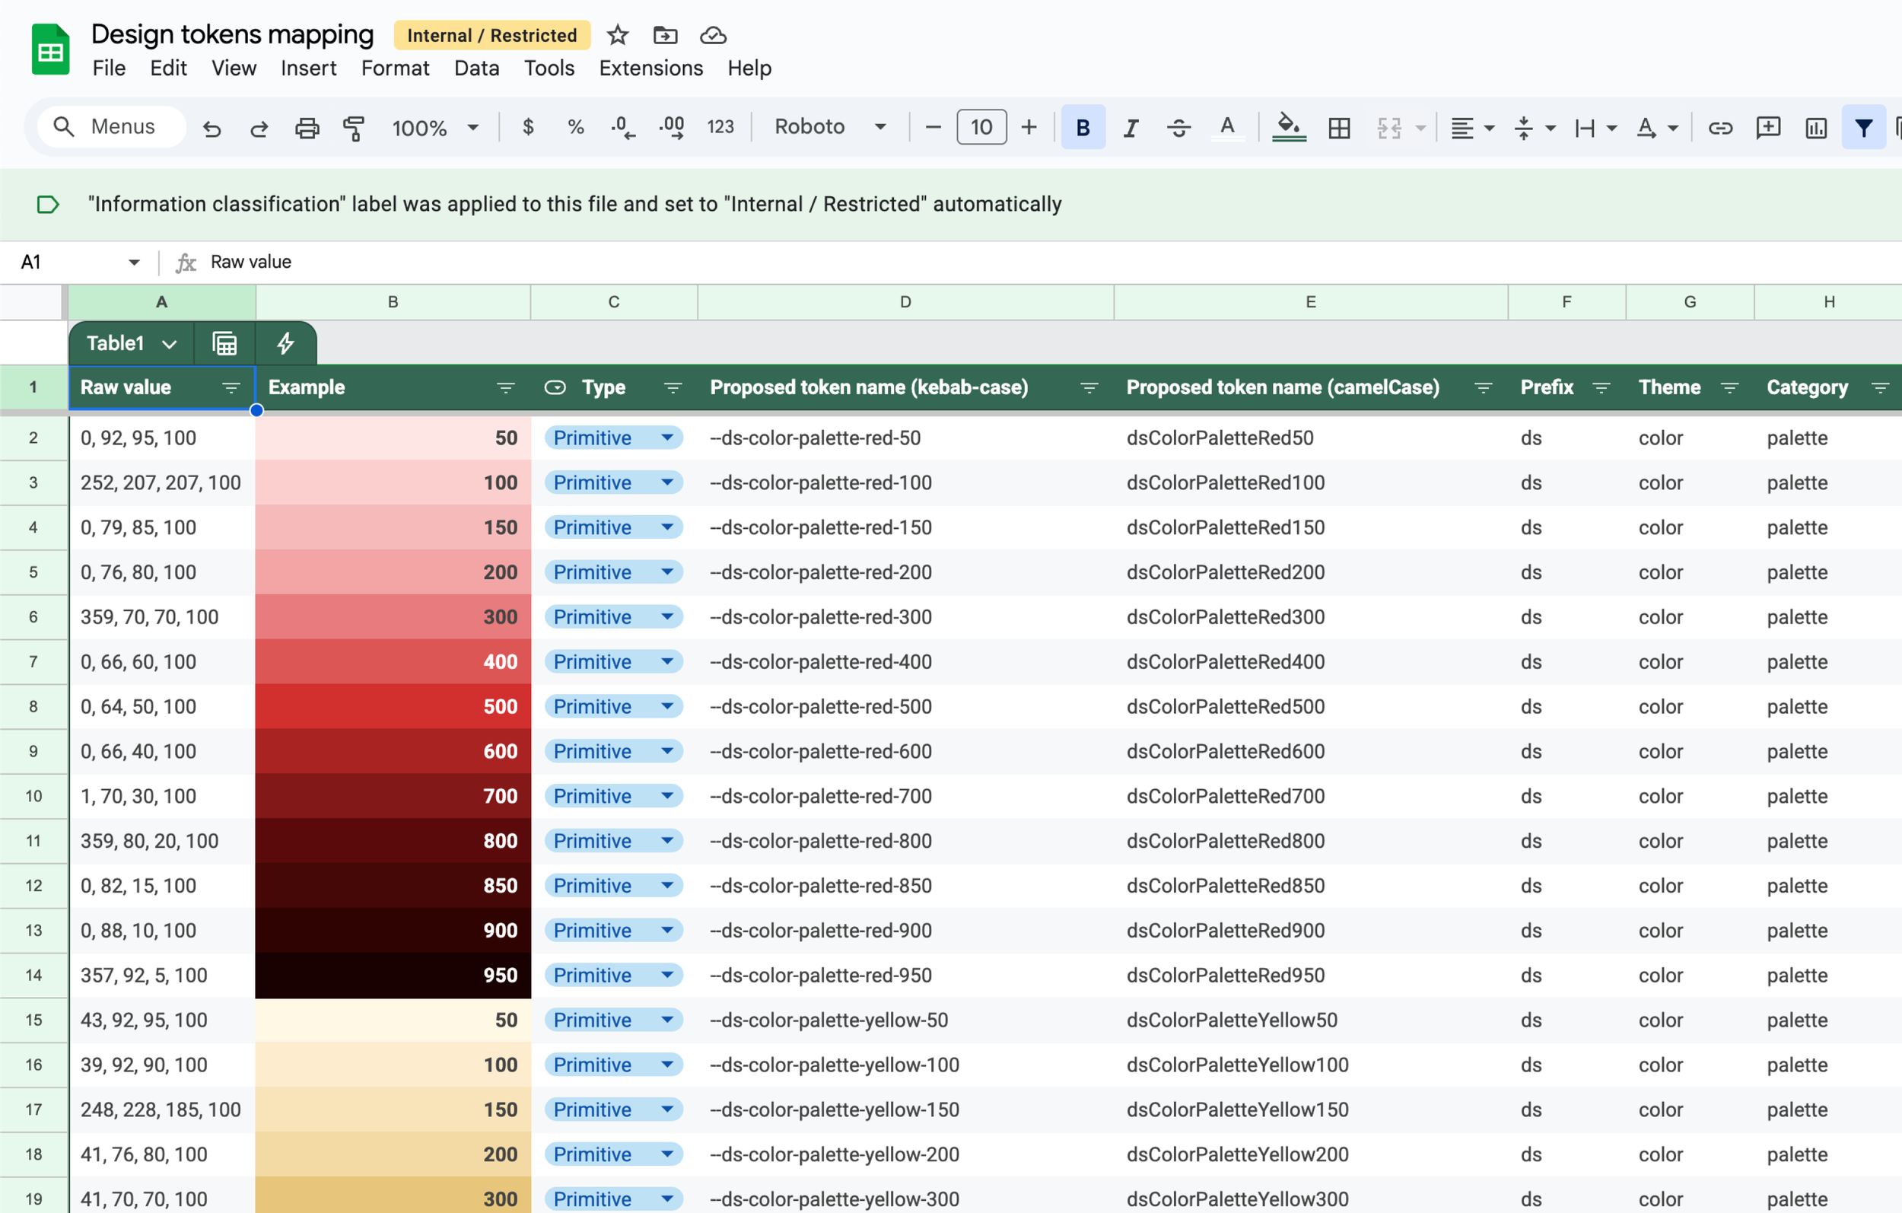Click the table lightning bolt icon
Image resolution: width=1902 pixels, height=1213 pixels.
point(285,343)
